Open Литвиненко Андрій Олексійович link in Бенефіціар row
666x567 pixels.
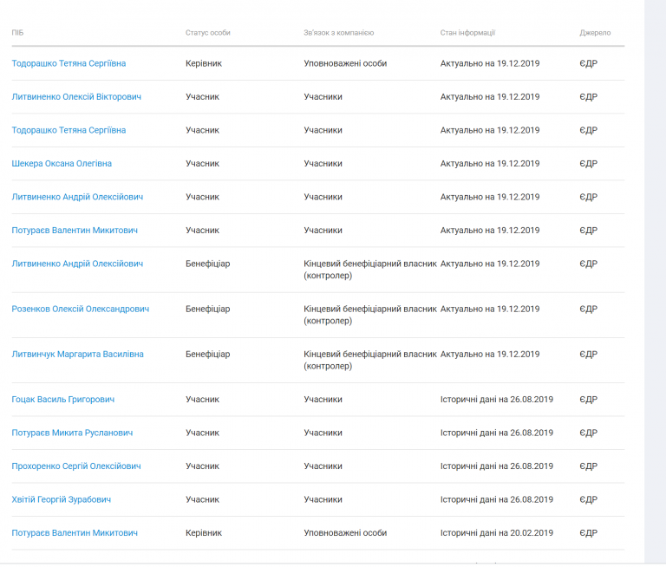click(x=77, y=264)
